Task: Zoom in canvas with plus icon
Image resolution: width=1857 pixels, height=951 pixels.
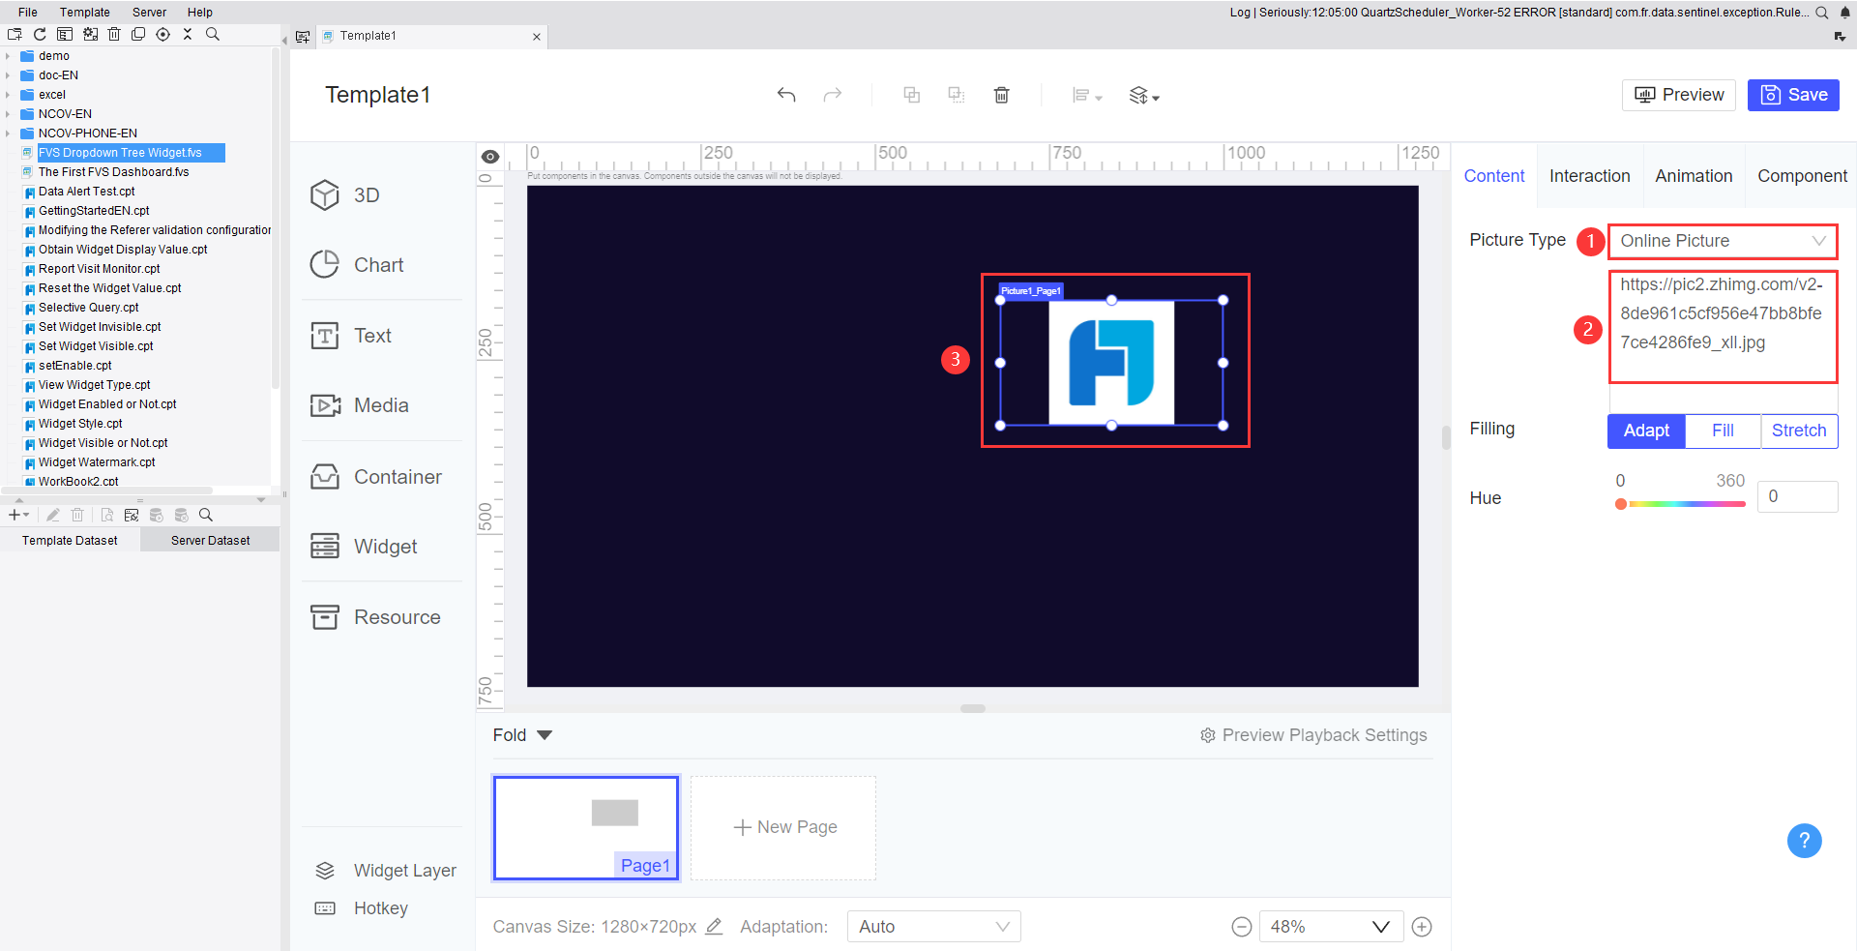Action: 1422,927
